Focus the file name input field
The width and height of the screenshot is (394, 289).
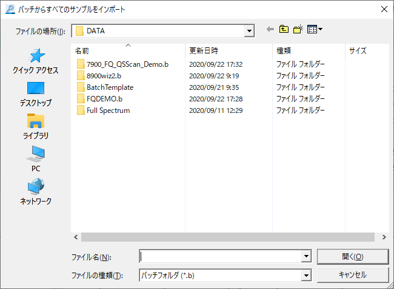coord(221,257)
